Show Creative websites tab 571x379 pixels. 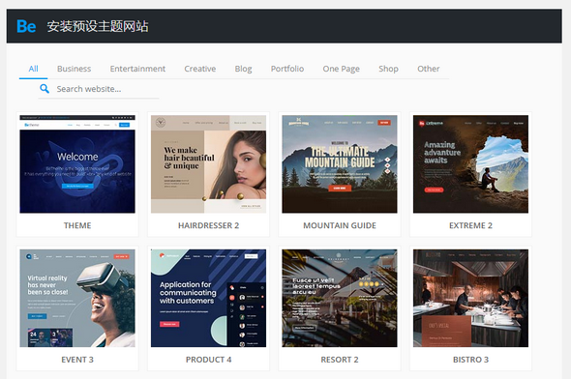pos(200,69)
